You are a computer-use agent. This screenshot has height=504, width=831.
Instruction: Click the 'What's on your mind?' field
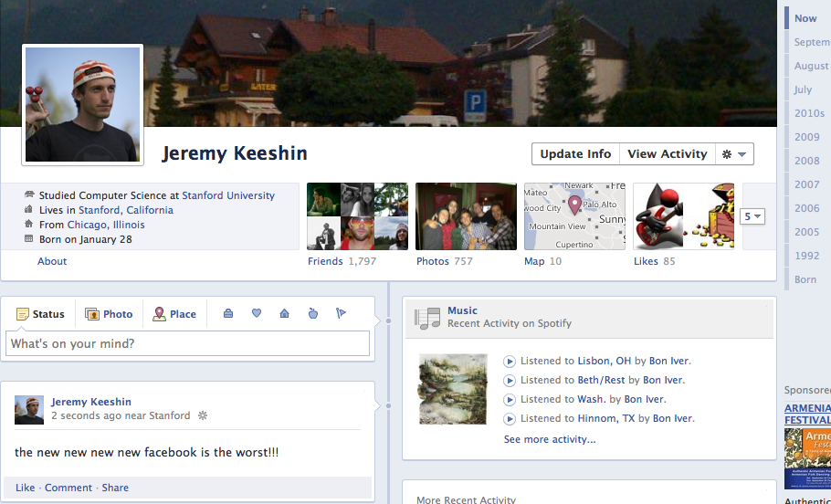point(187,343)
